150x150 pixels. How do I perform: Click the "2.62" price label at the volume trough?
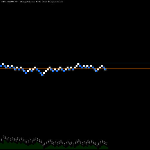(43, 145)
